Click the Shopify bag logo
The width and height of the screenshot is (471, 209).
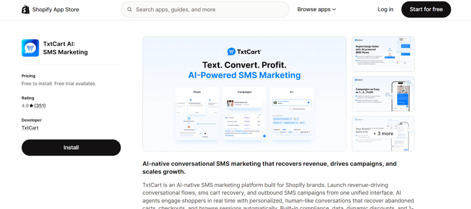(x=26, y=9)
